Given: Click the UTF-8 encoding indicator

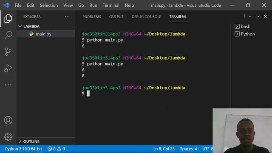Looking at the screenshot, I should tap(207, 149).
